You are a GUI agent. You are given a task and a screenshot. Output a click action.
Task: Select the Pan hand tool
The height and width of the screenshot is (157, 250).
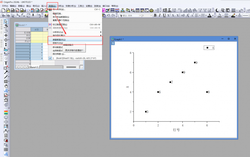click(x=6, y=86)
